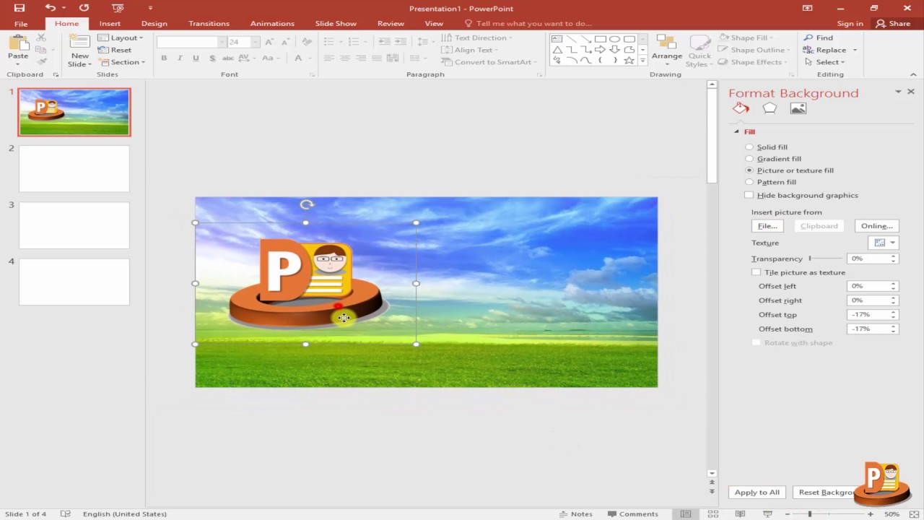
Task: Switch to the Slide Show tab
Action: tap(336, 24)
